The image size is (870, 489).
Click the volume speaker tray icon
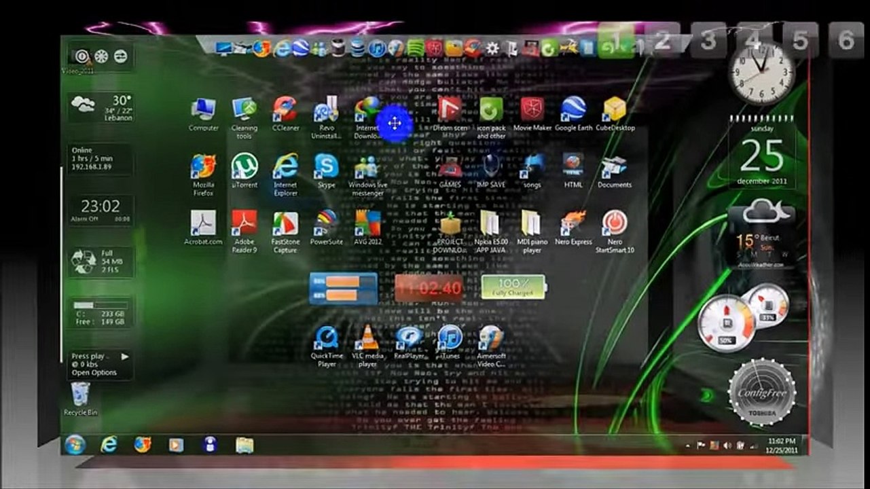pos(728,446)
